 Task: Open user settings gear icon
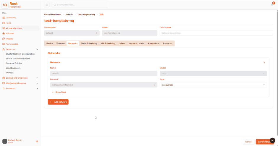point(37,141)
